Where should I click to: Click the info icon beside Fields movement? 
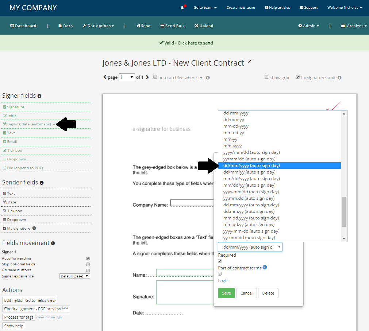53,243
